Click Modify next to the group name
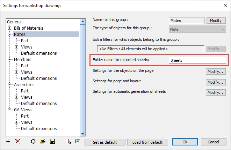Screen dimensions: 231x150 [x=215, y=21]
